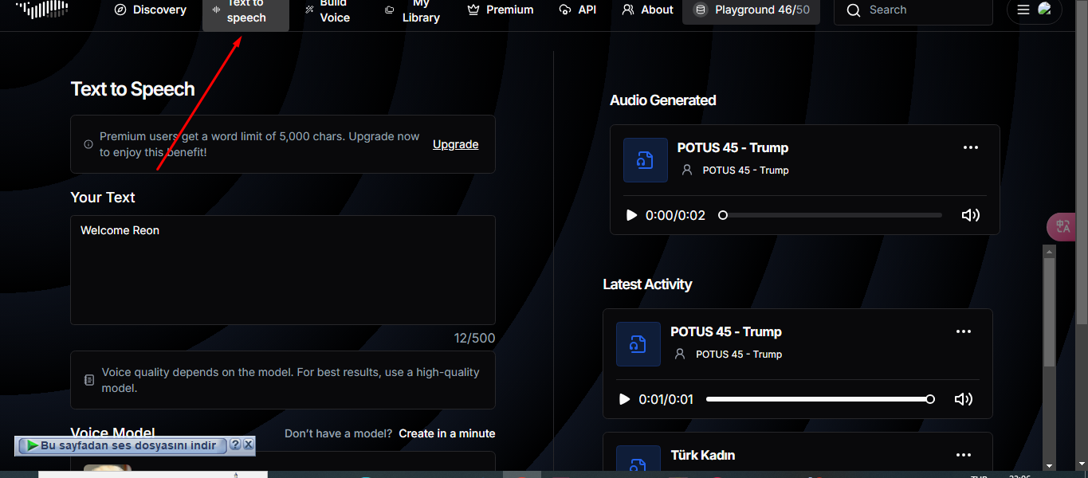Click the Search input field
Viewport: 1088px width, 478px height.
point(913,10)
